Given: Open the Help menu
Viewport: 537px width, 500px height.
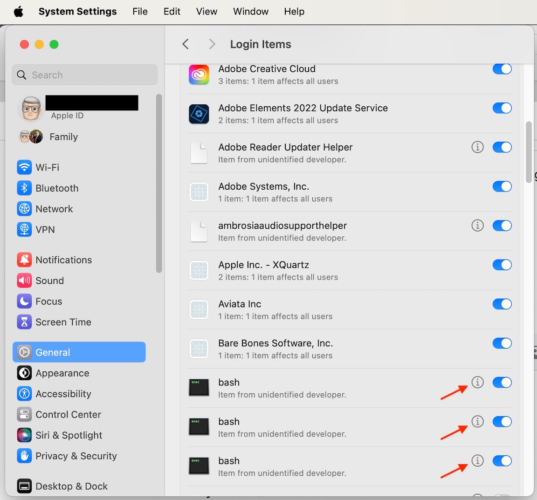Looking at the screenshot, I should (x=294, y=12).
